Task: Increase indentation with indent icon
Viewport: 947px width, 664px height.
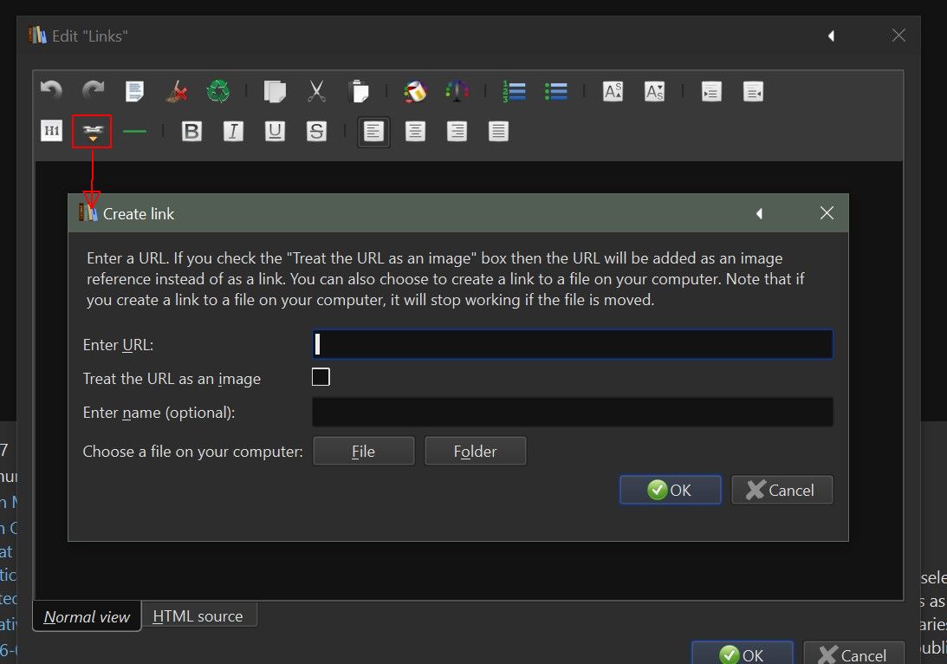Action: point(711,91)
